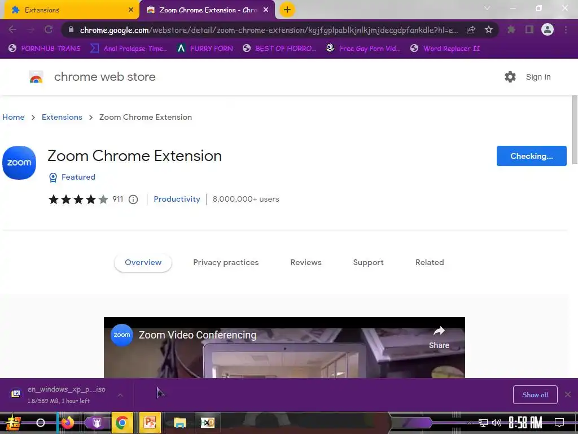The width and height of the screenshot is (578, 434).
Task: Show hidden system tray icons
Action: pos(469,423)
